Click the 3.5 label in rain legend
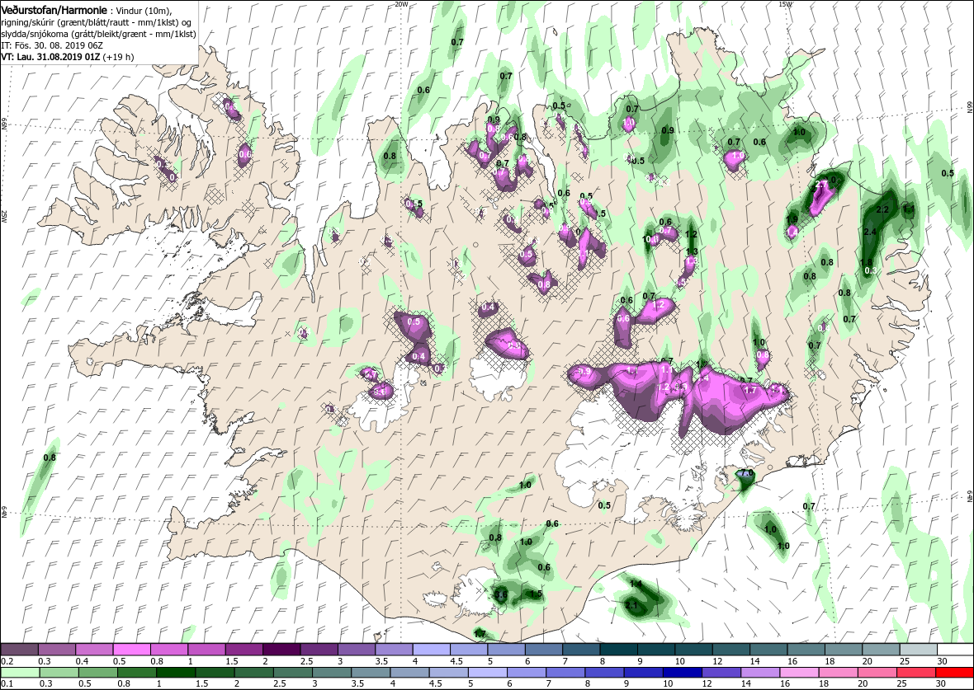Viewport: 974px width, 690px height. 357,683
